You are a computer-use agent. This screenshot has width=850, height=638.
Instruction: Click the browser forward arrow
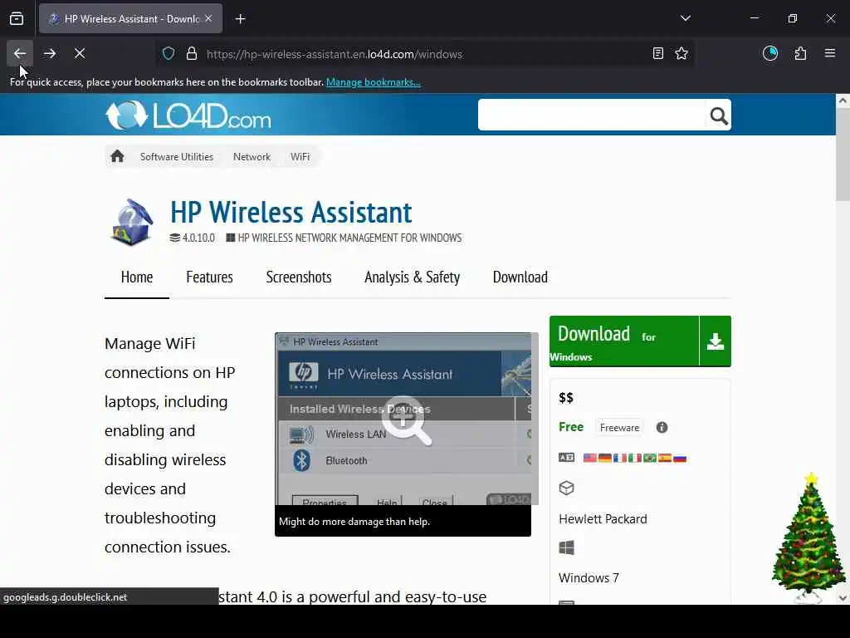point(49,53)
